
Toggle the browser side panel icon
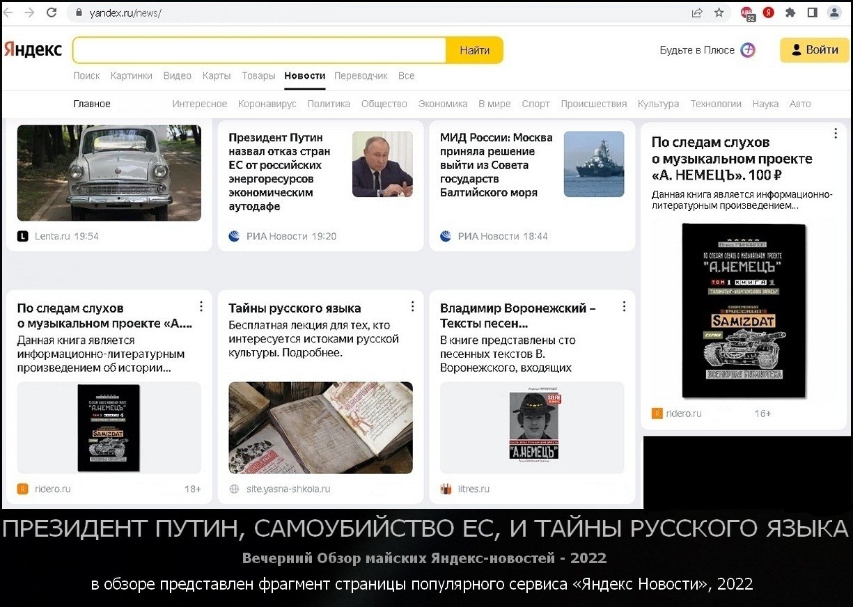click(812, 13)
